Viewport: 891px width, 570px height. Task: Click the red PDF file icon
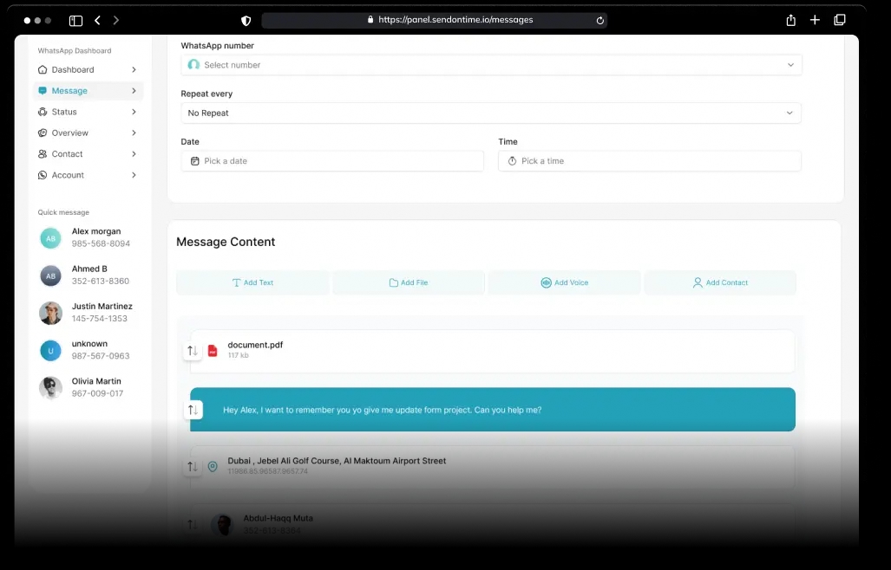pos(213,350)
